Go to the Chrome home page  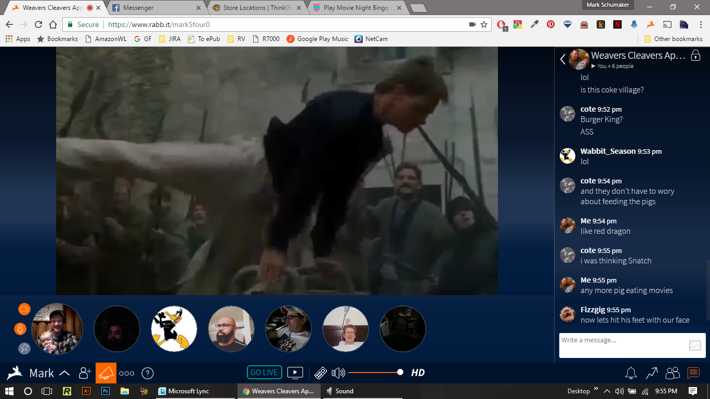(53, 24)
